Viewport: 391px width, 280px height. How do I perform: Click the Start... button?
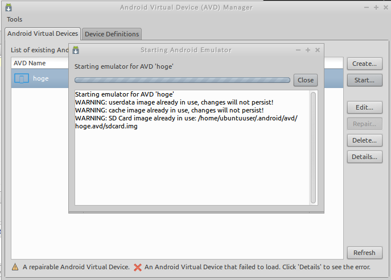click(364, 80)
